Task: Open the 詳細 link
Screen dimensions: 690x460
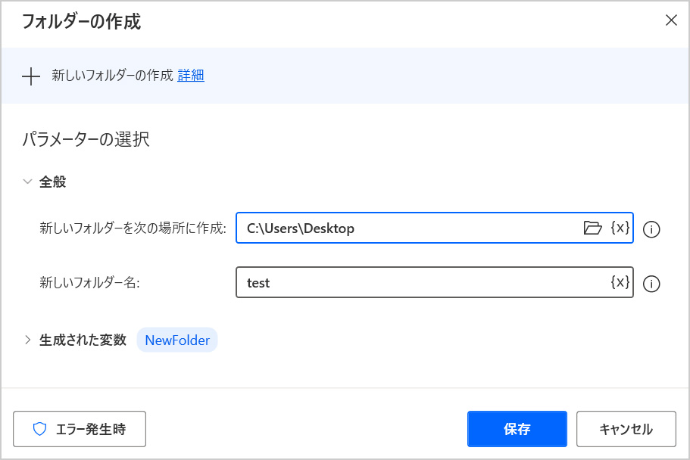Action: [191, 76]
